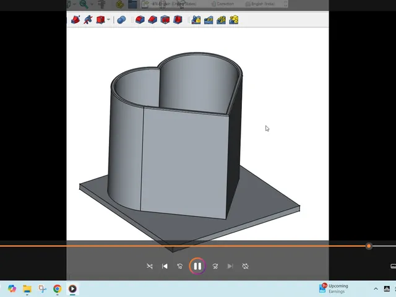Open Google Chrome from the taskbar
The height and width of the screenshot is (297, 396).
click(x=58, y=288)
